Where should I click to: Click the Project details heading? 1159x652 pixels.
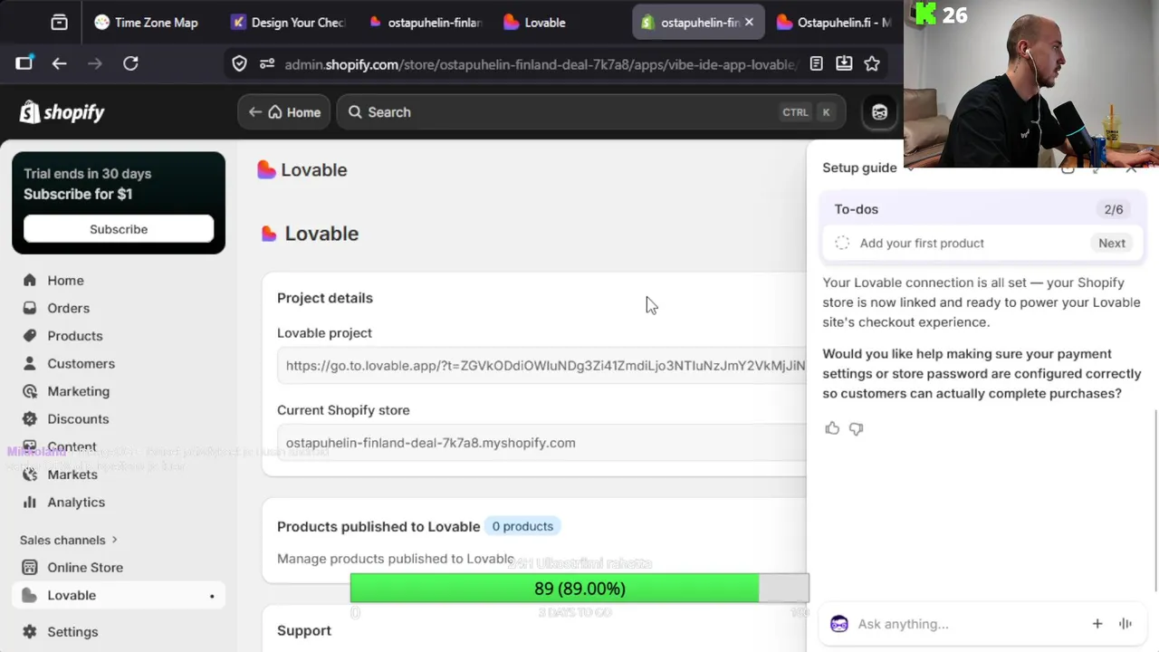coord(325,298)
